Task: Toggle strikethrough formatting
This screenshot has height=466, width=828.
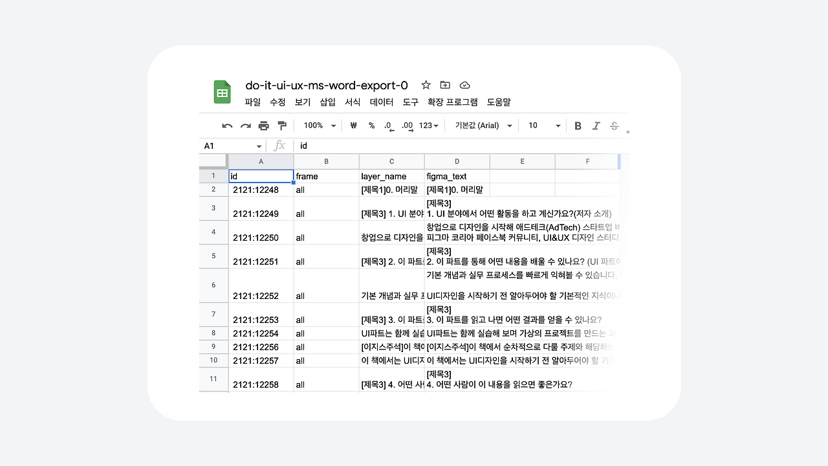Action: pos(615,126)
